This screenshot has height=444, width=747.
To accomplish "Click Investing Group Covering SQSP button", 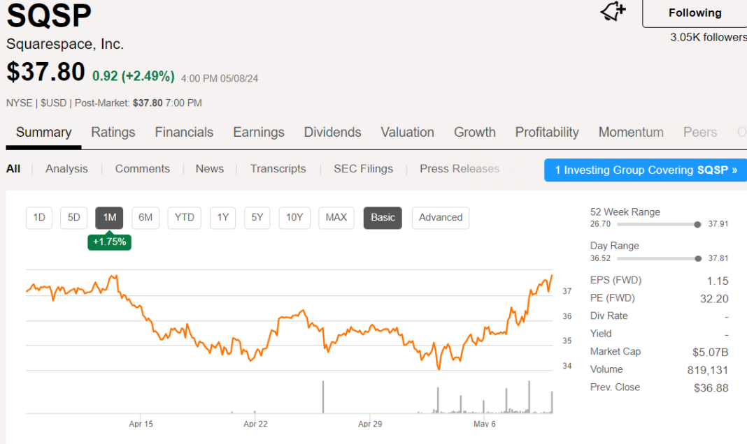I will coord(645,170).
